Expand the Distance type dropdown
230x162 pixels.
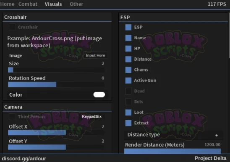pyautogui.click(x=173, y=135)
